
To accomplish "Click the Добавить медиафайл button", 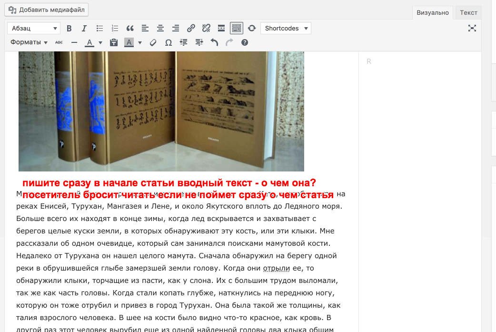I will tap(47, 10).
